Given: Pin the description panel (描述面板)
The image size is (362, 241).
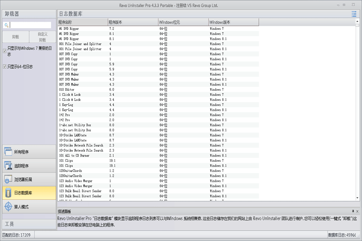Looking at the screenshot, I should (353, 211).
